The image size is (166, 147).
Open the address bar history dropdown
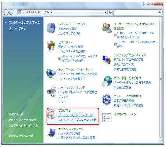point(105,12)
